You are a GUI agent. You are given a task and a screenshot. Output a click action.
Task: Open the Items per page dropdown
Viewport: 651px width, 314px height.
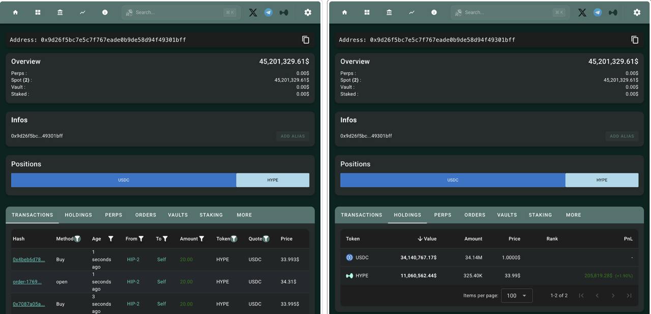point(517,296)
